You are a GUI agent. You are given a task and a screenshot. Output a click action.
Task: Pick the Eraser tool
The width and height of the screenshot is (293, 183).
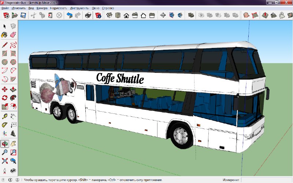pyautogui.click(x=13, y=35)
